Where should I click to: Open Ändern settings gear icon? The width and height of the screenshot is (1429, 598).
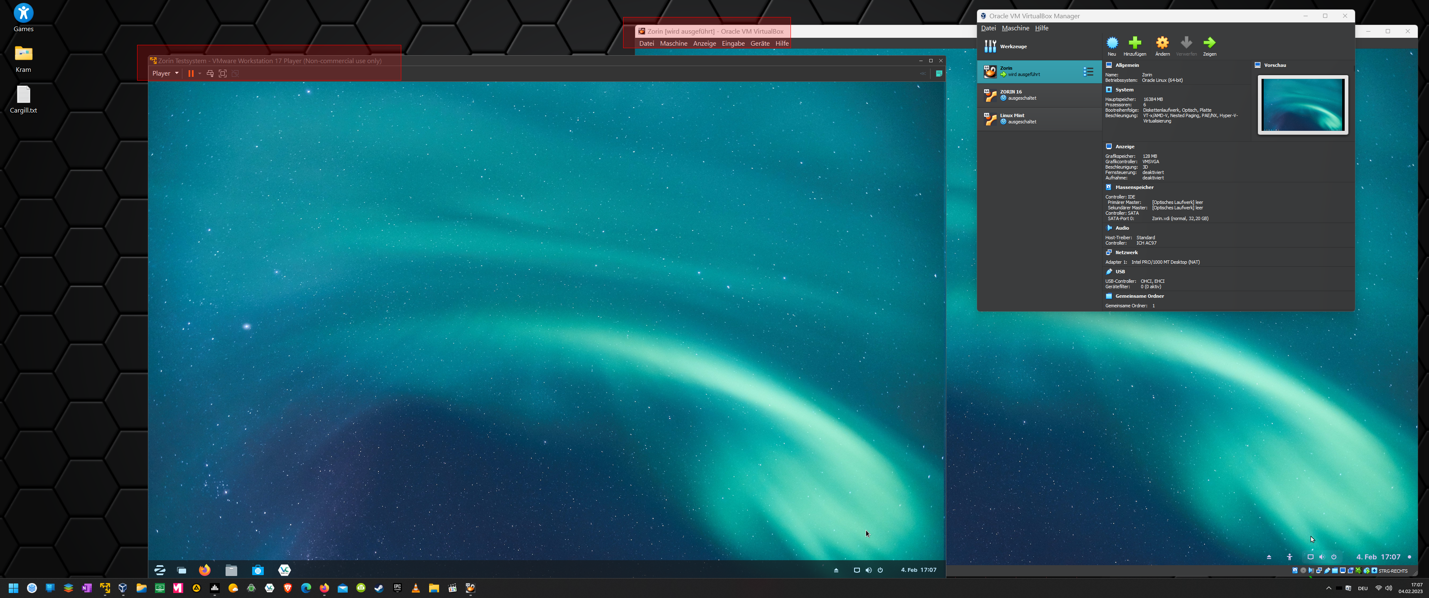1162,43
